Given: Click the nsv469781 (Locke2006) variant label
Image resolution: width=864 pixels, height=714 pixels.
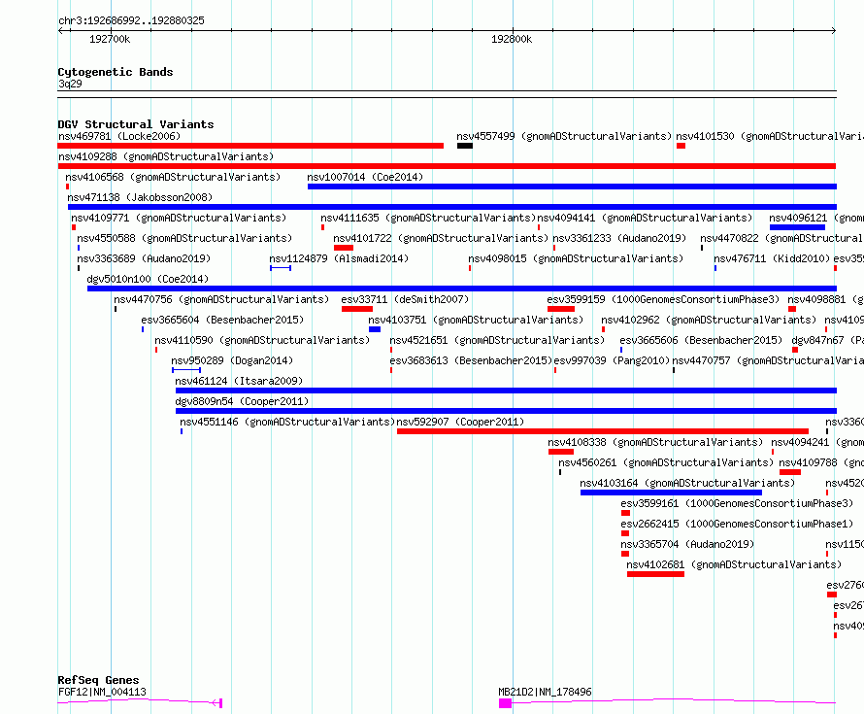Looking at the screenshot, I should pyautogui.click(x=119, y=136).
